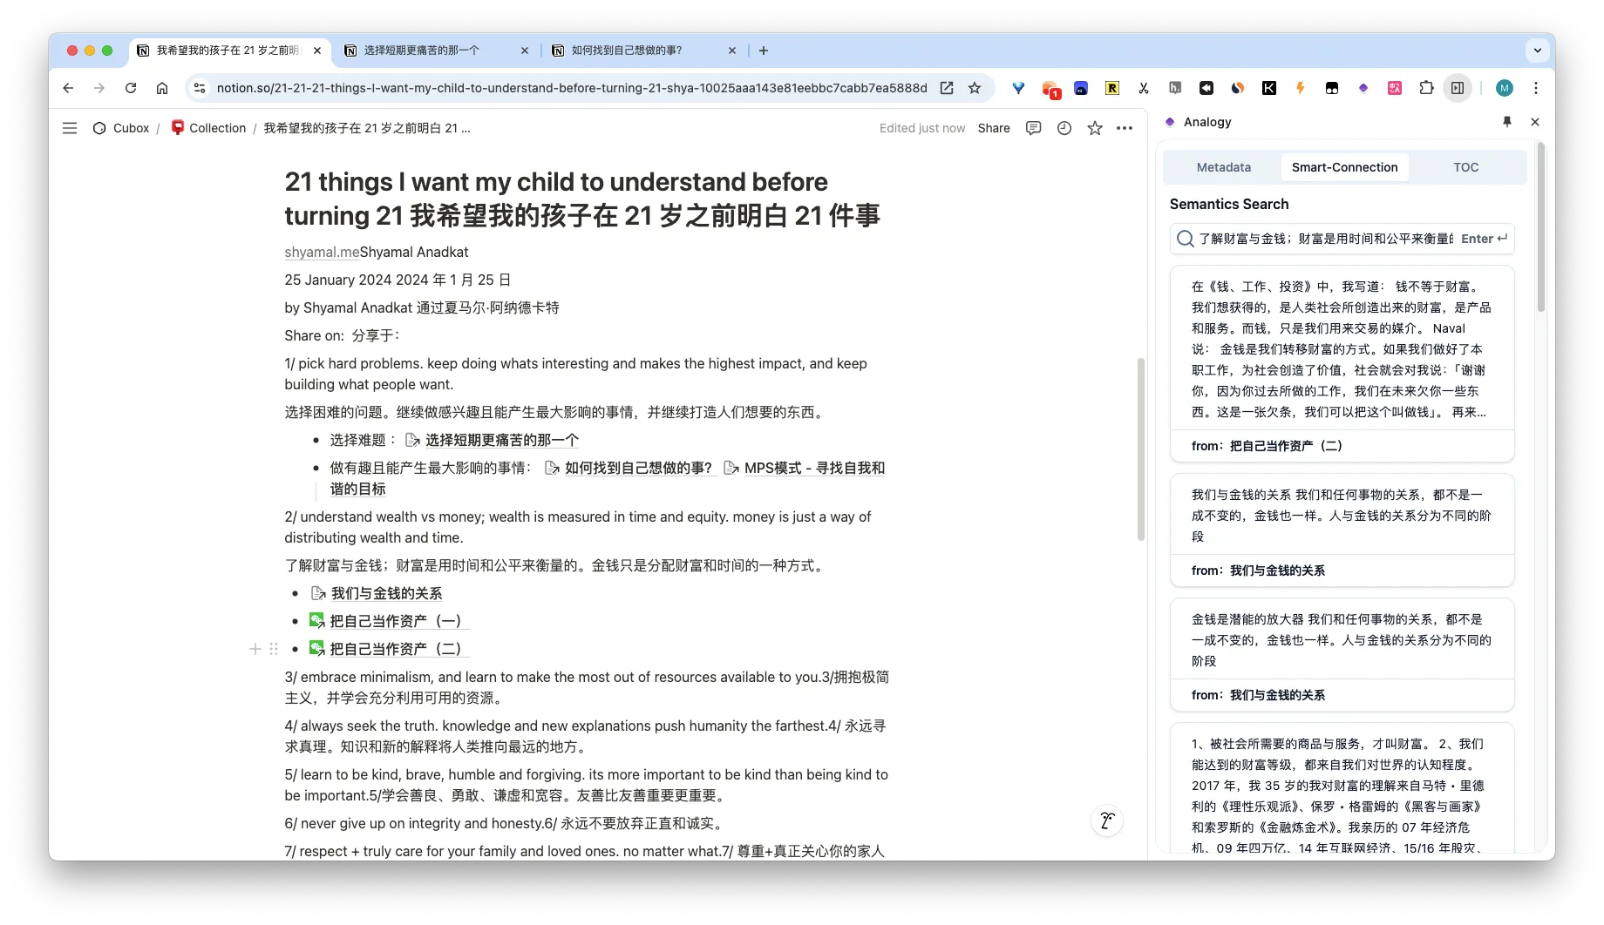Screen dimensions: 1604x925
Task: Open the Chrome three-dot menu
Action: (1537, 88)
